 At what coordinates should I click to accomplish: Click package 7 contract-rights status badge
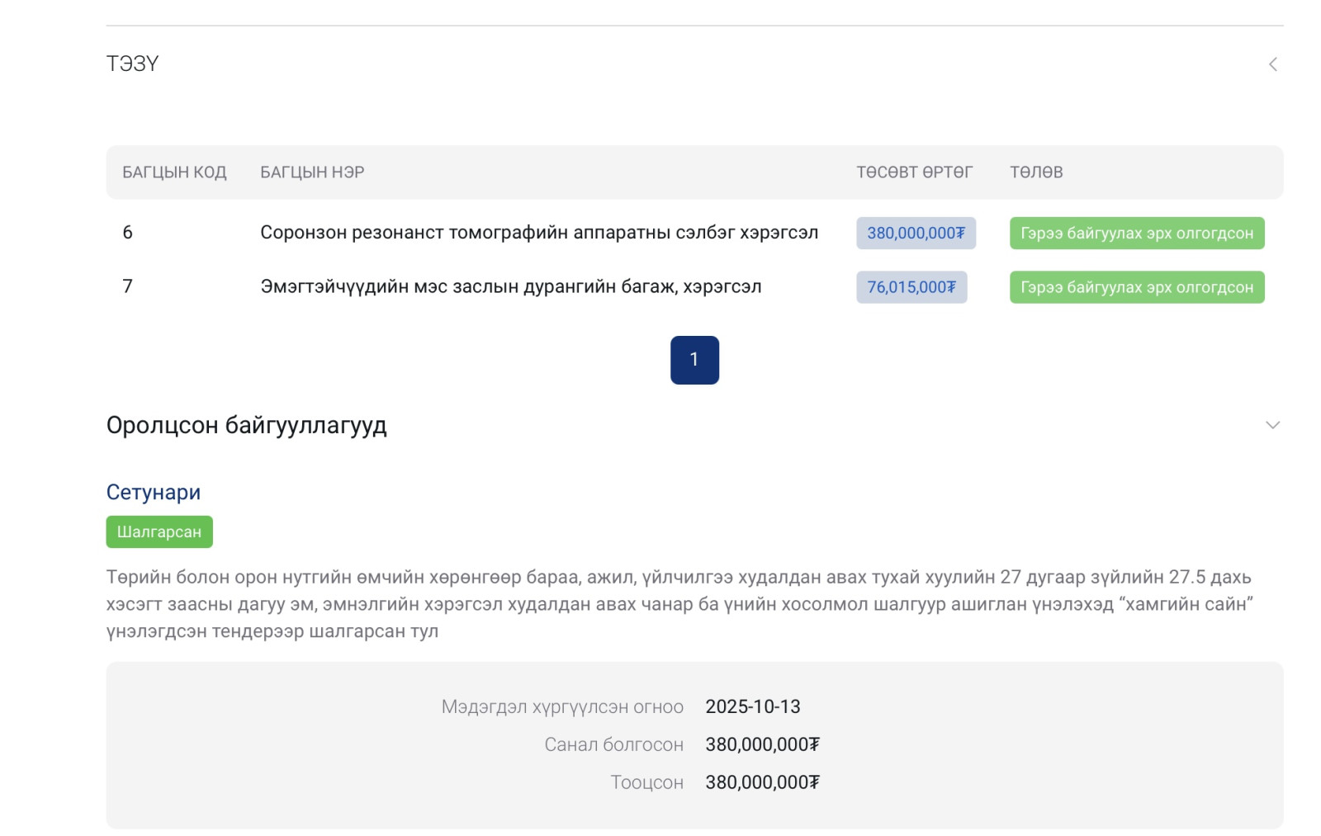click(x=1136, y=287)
